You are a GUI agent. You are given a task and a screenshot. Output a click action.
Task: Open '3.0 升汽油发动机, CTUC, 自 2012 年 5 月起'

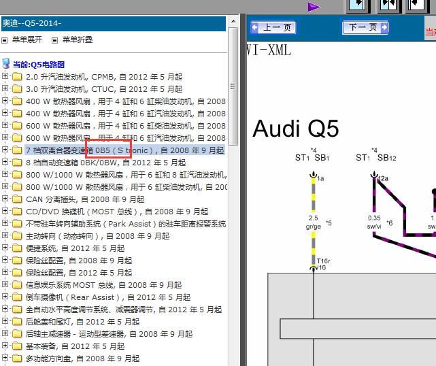click(x=104, y=89)
